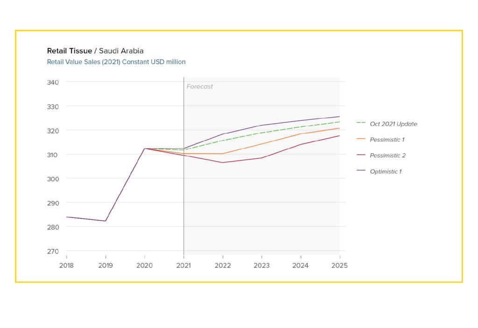Viewport: 478px width, 328px height.
Task: Click the 2019 low point on line
Action: tap(105, 221)
